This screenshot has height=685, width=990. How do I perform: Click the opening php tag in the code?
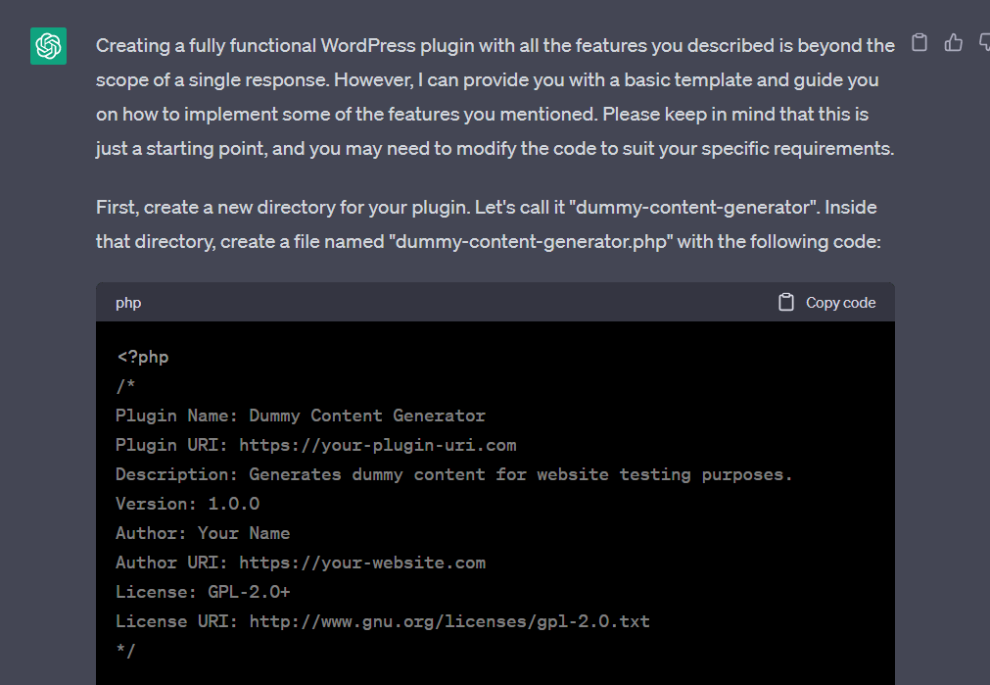[142, 356]
